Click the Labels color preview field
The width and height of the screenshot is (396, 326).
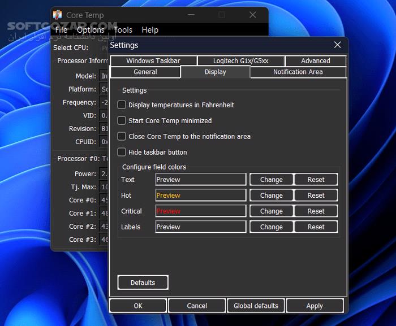pos(201,227)
